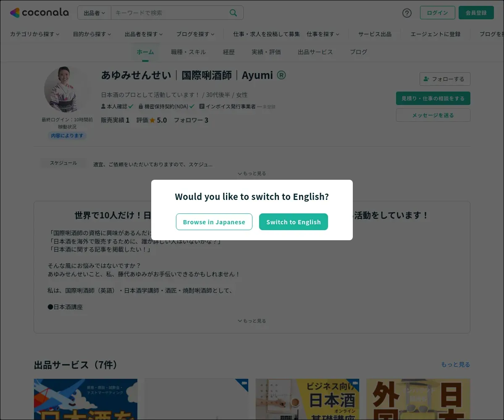
Task: Click インボイス発行事業者 label
Action: pyautogui.click(x=231, y=107)
